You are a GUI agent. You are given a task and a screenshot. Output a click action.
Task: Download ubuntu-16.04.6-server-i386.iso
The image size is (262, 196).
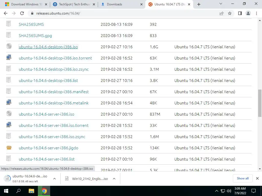(47, 114)
